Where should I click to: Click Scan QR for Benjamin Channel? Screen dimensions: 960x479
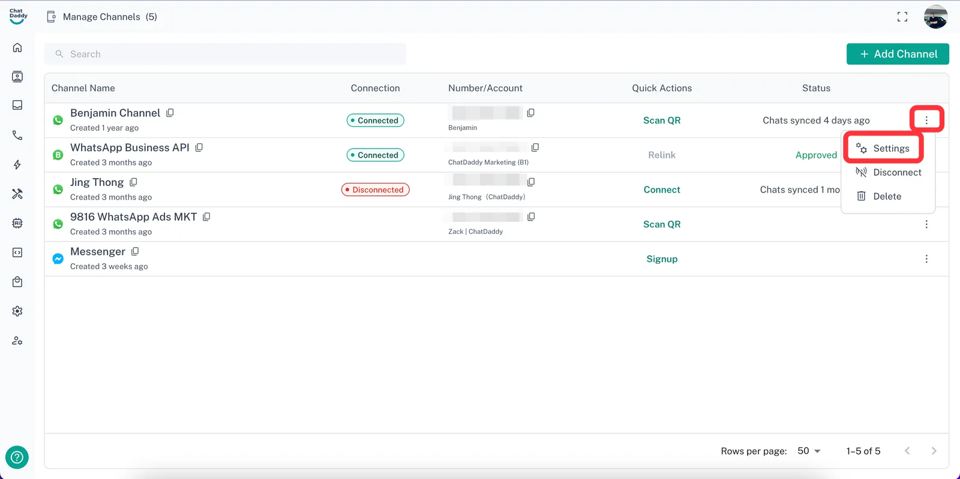(x=662, y=120)
